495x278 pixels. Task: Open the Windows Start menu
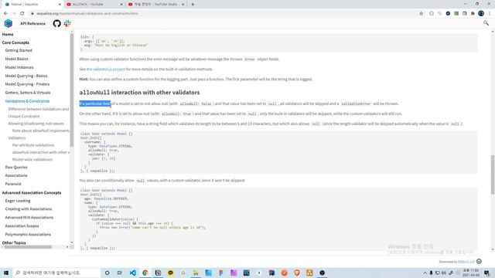tap(6, 273)
